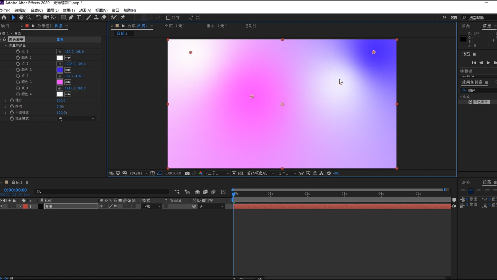Open the 正常 blend mode dropdown

(x=152, y=206)
